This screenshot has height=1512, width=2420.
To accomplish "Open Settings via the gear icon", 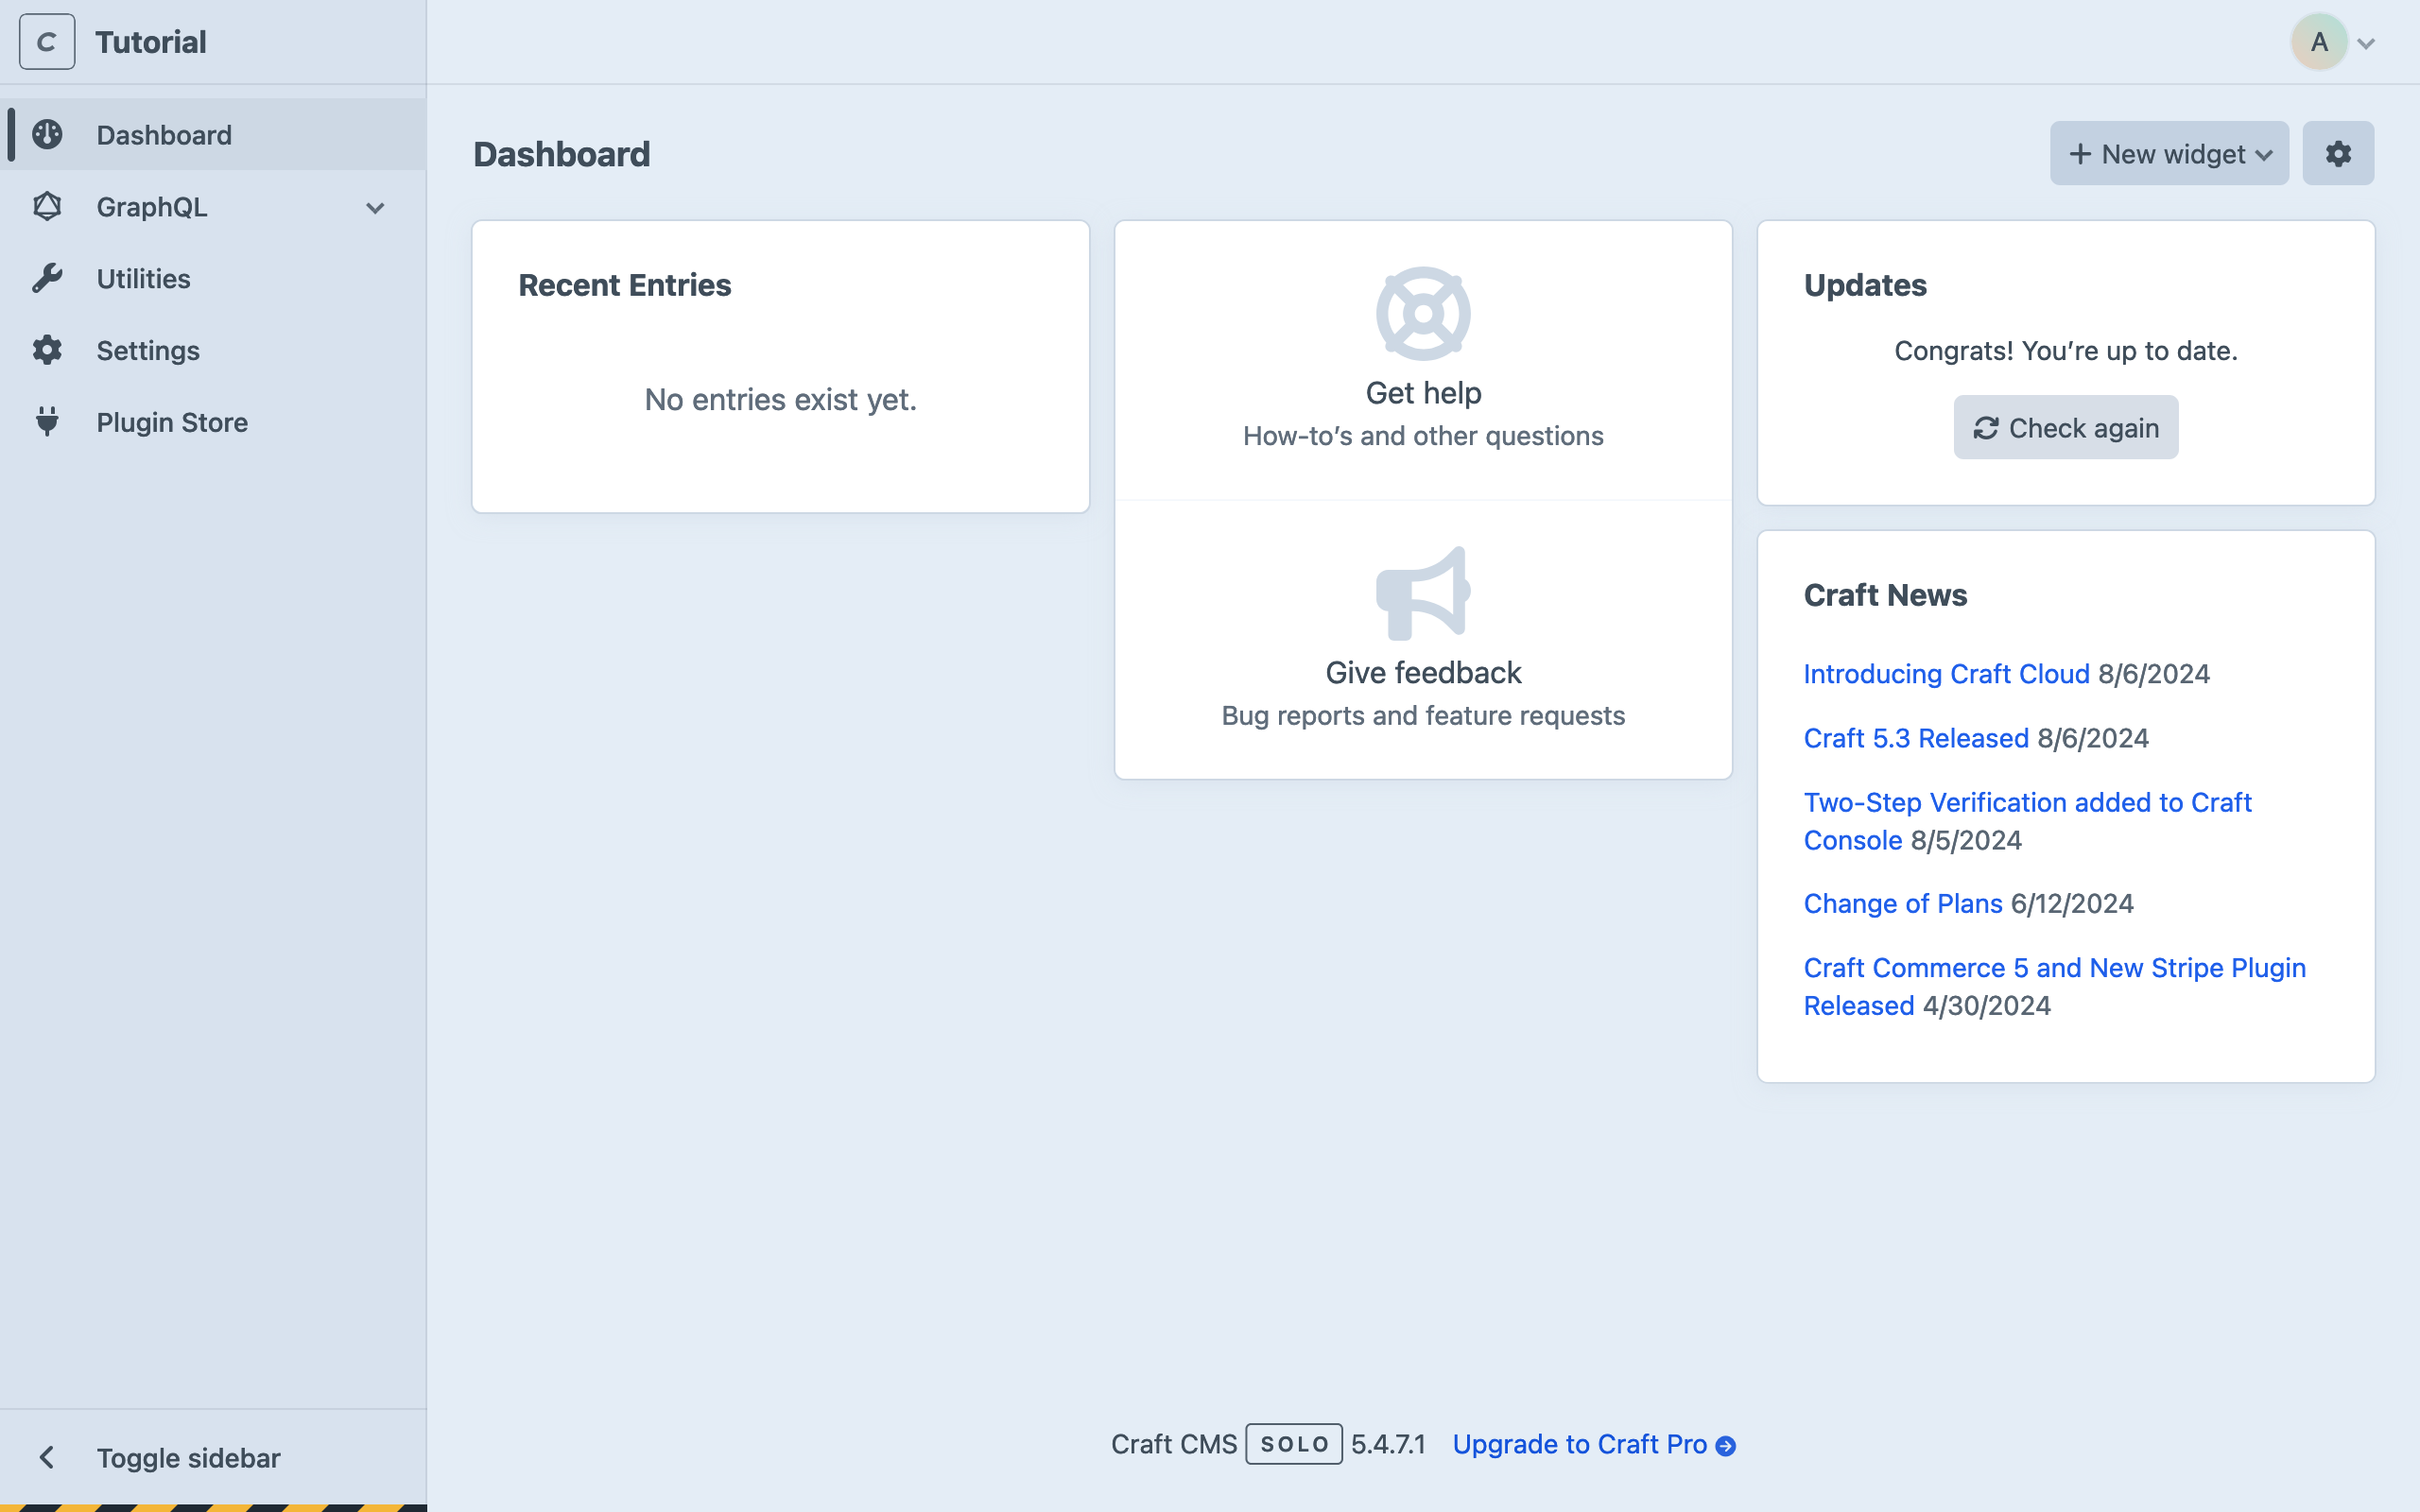I will 48,350.
